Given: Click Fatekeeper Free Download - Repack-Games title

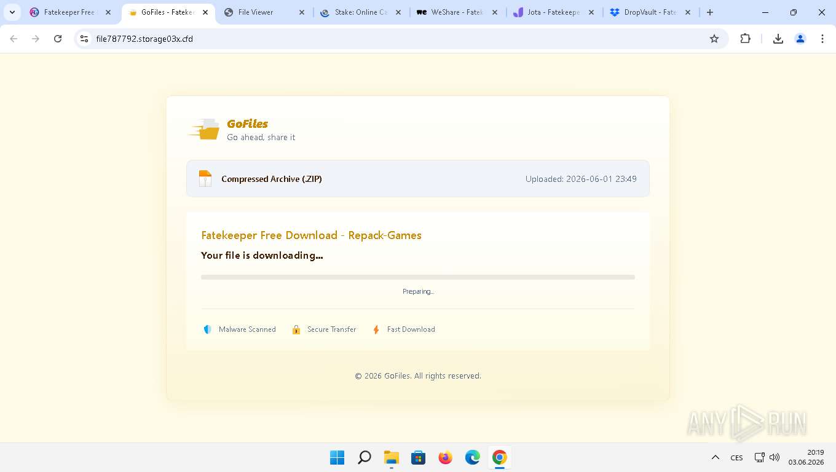Looking at the screenshot, I should coord(311,235).
